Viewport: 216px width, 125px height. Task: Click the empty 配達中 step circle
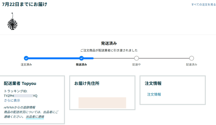(136, 58)
